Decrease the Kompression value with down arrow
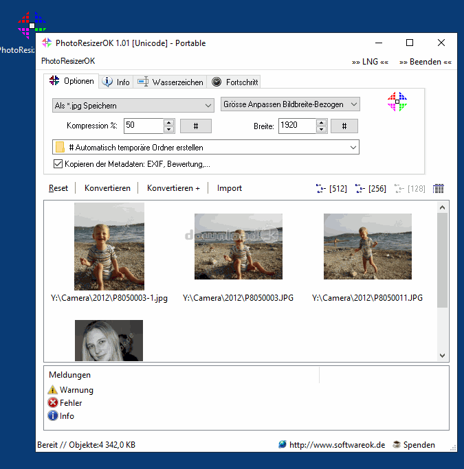The image size is (464, 469). click(x=169, y=129)
